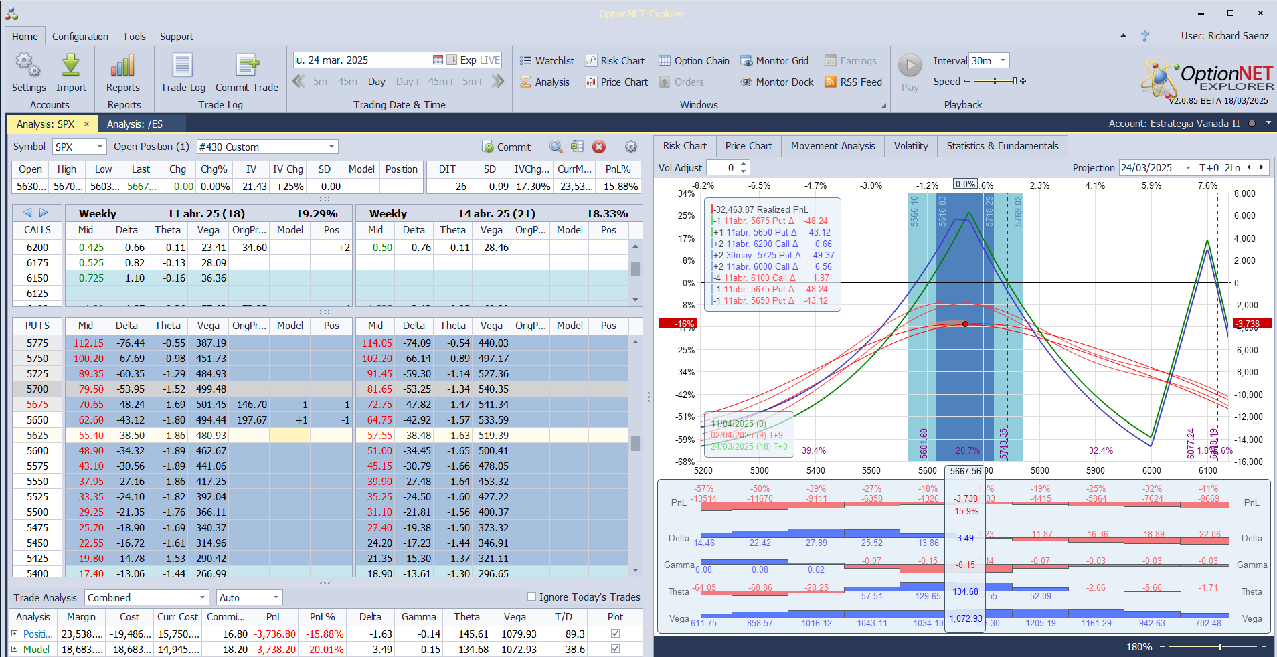The height and width of the screenshot is (657, 1277).
Task: Open Price Chart from Windows group
Action: click(616, 82)
